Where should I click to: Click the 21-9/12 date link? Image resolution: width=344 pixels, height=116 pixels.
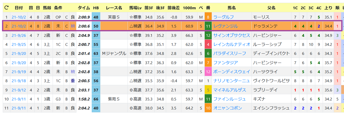pyautogui.click(x=19, y=90)
